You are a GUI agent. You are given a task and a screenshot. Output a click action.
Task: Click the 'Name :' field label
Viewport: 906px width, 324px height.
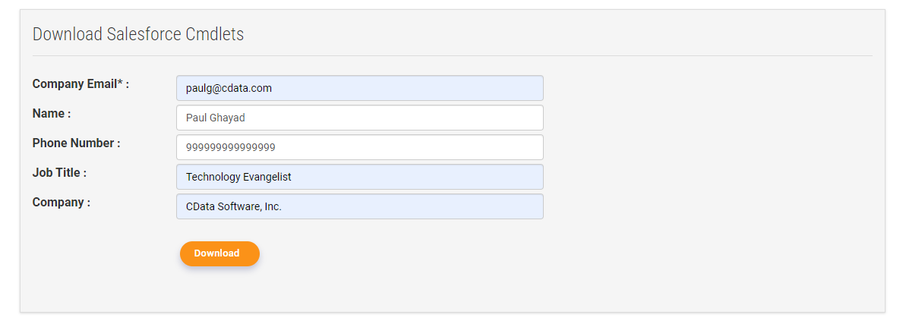pyautogui.click(x=52, y=113)
